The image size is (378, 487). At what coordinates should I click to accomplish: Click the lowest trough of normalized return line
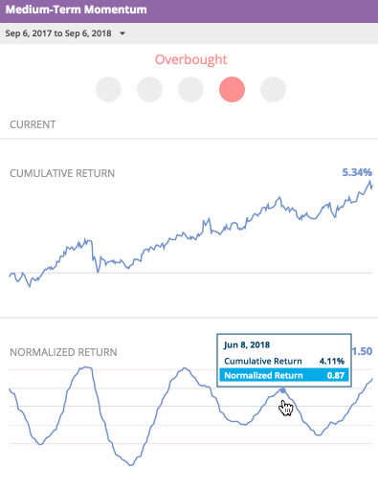[130, 465]
